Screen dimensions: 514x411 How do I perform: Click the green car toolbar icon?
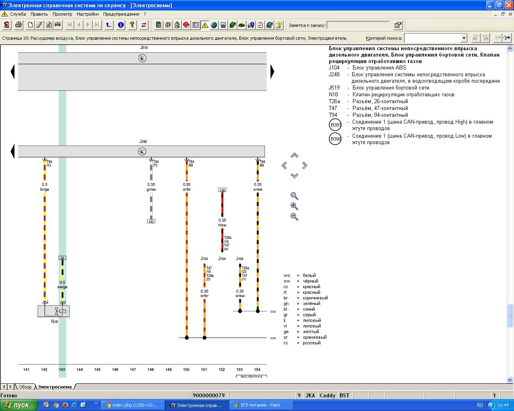click(x=242, y=25)
